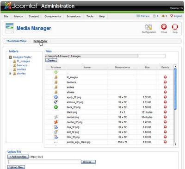This screenshot has width=185, height=169.
Task: Click joomla_logo_black.jpg file name
Action: [79, 142]
